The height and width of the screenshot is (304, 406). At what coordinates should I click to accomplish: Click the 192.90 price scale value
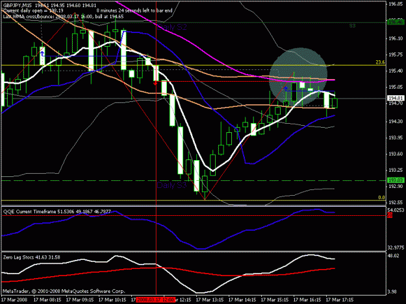tap(396, 186)
